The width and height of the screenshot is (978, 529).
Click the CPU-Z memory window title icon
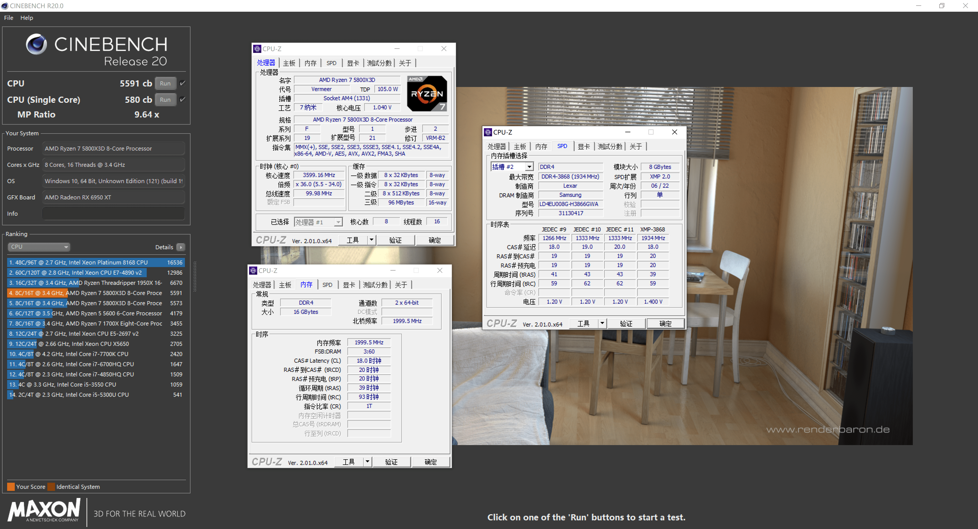(253, 270)
